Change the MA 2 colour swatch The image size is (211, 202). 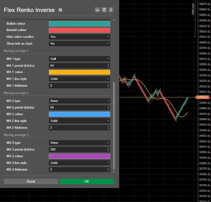79,114
